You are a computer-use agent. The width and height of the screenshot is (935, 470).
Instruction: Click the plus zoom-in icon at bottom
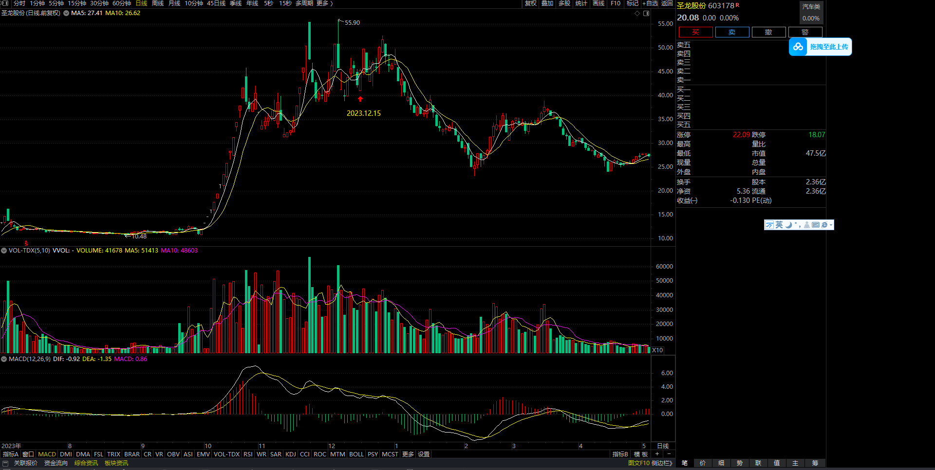pos(657,454)
